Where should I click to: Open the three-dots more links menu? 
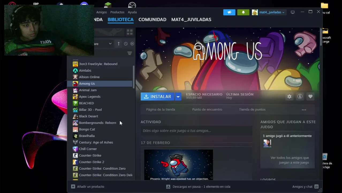[x=304, y=110]
